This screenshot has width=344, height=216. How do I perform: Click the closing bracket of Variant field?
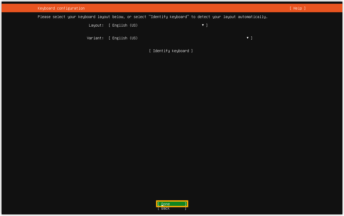click(x=252, y=38)
